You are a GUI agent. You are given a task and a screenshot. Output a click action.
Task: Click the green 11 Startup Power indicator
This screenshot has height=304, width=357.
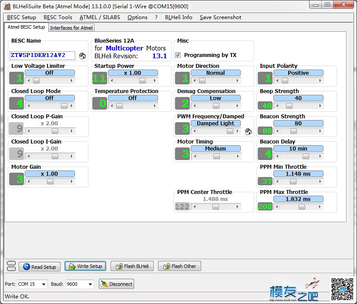point(100,78)
